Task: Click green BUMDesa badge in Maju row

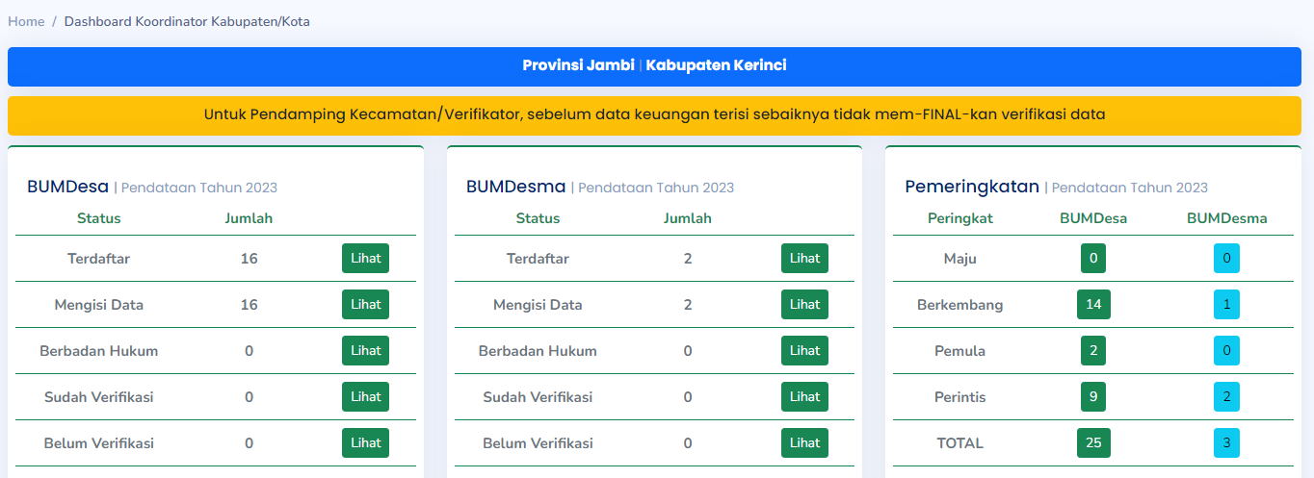Action: click(1093, 259)
